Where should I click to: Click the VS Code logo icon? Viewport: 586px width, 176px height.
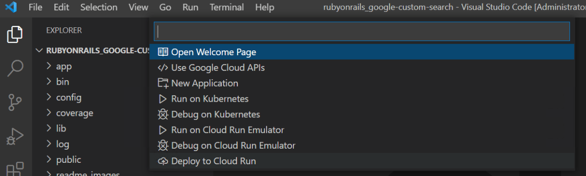click(x=11, y=7)
